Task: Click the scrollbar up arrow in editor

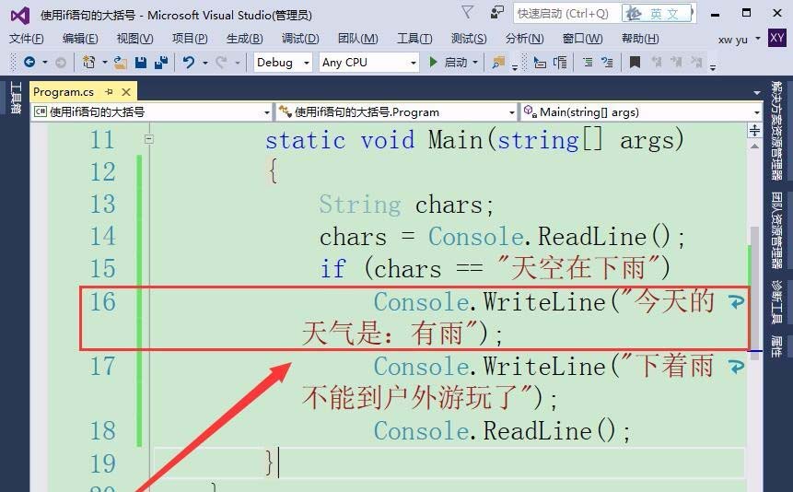Action: [754, 146]
